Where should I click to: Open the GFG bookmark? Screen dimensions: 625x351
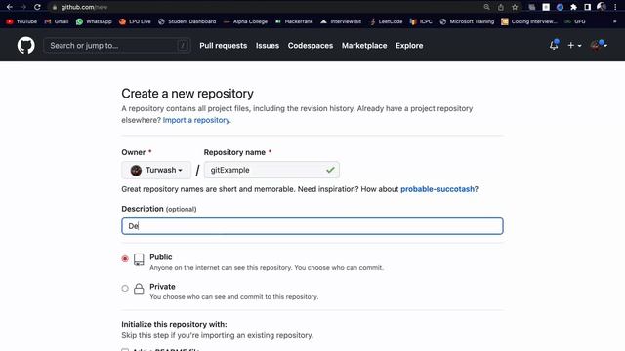[x=575, y=21]
